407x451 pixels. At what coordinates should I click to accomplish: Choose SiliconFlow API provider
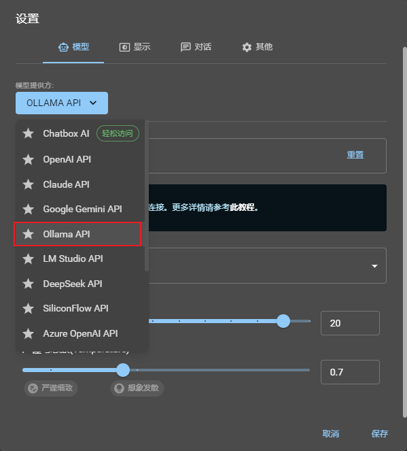point(80,309)
